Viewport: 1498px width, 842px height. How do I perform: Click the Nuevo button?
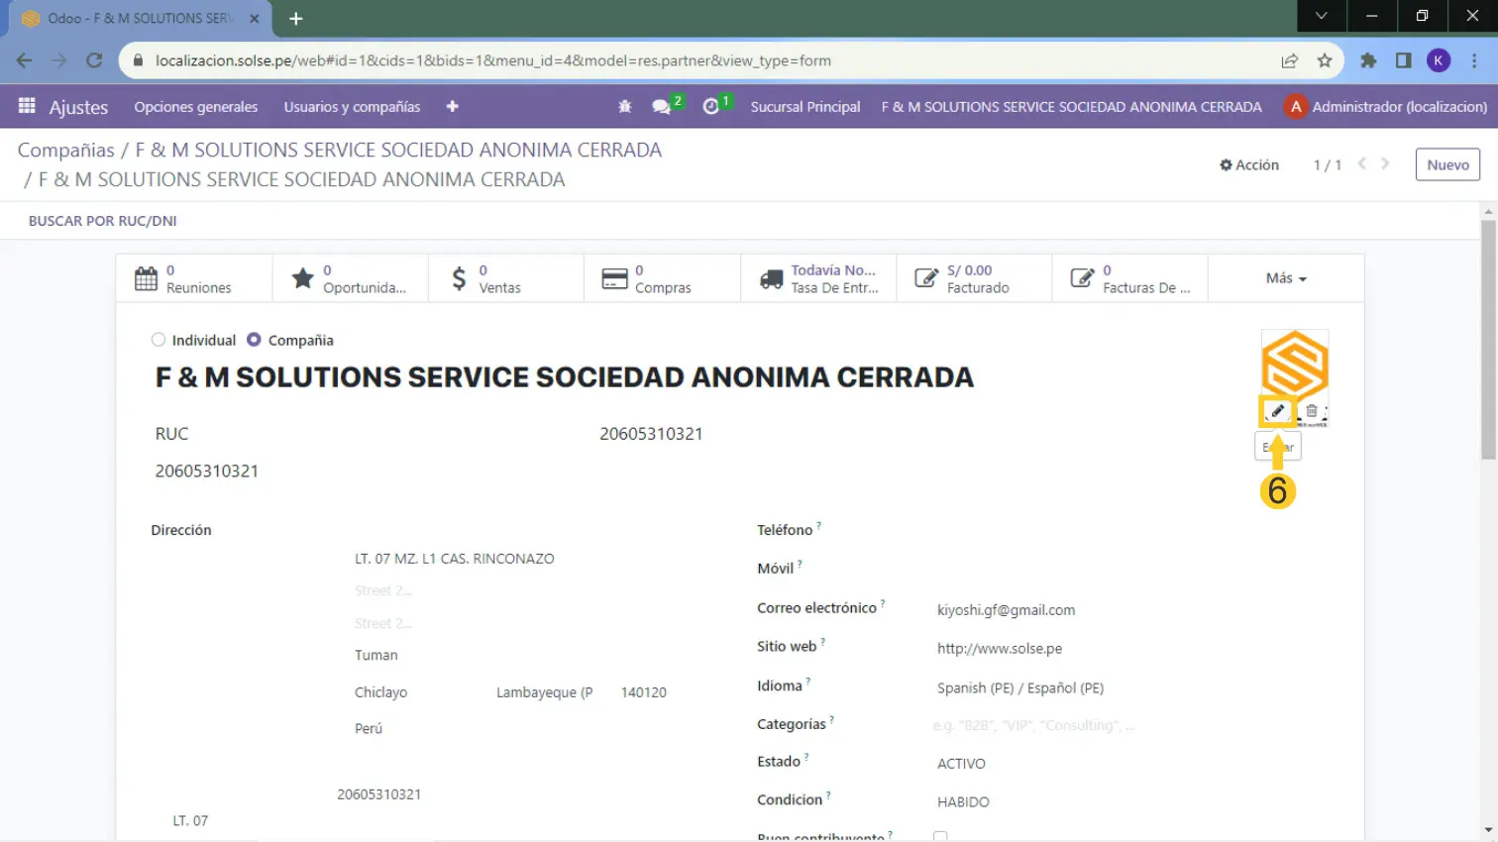point(1447,164)
